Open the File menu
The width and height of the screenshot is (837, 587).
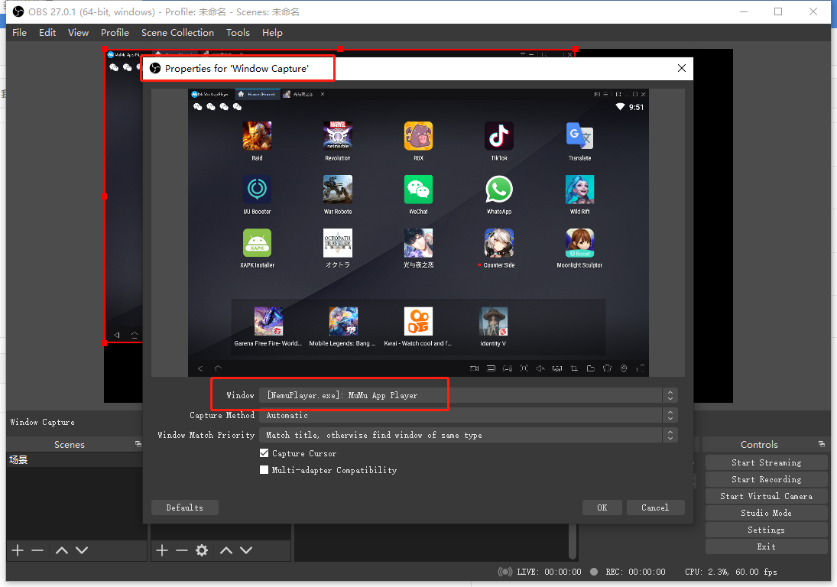pyautogui.click(x=20, y=33)
